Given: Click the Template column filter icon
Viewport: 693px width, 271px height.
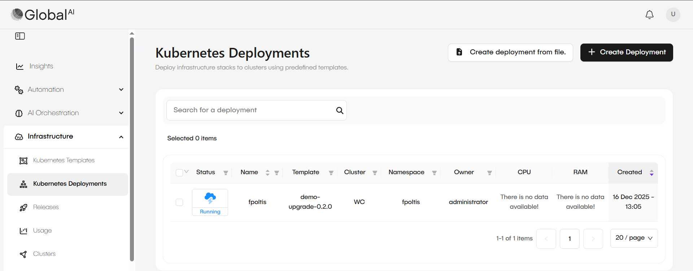Looking at the screenshot, I should coord(331,173).
